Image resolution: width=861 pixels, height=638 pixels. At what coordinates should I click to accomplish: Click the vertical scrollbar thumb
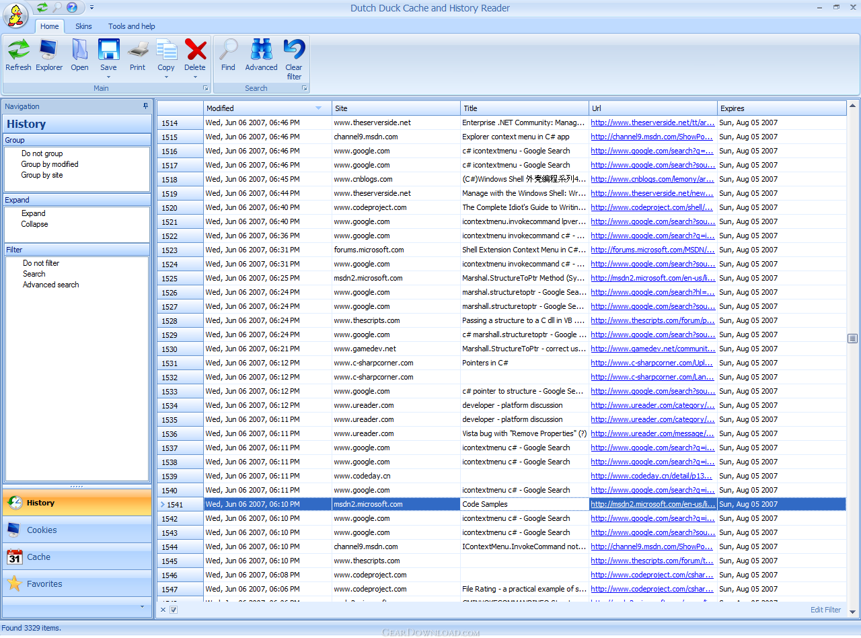point(852,339)
